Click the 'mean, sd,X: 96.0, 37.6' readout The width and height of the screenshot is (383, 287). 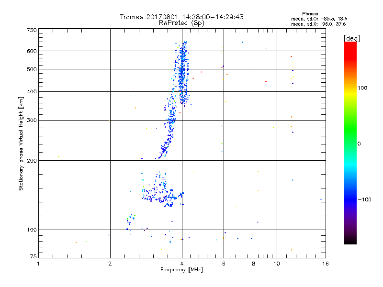click(318, 24)
